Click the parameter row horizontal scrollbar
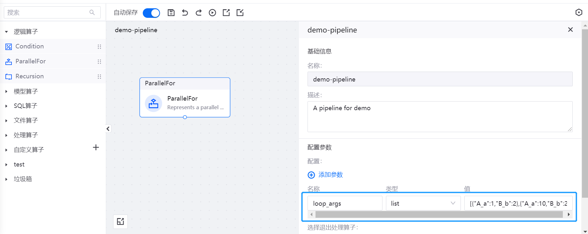 [439, 215]
